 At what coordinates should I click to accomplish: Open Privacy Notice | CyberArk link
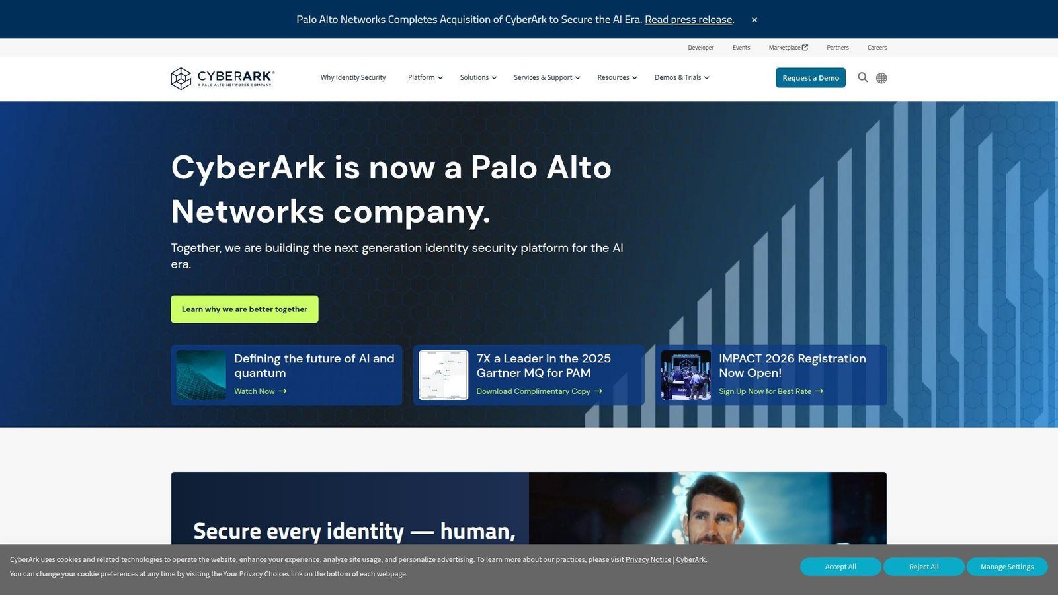(665, 559)
